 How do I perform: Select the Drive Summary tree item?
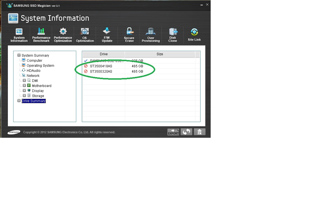point(34,101)
